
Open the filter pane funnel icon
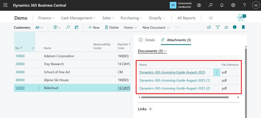[218, 27]
